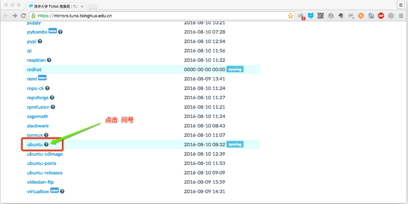Viewport: 408px width, 204px height.
Task: Click the help icon beside raspbian
Action: click(49, 60)
